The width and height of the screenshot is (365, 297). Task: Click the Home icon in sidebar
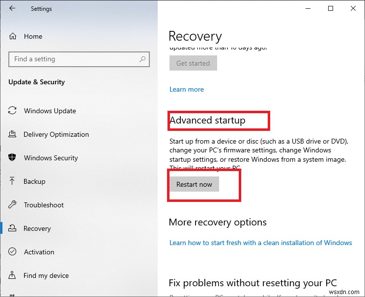pos(13,36)
